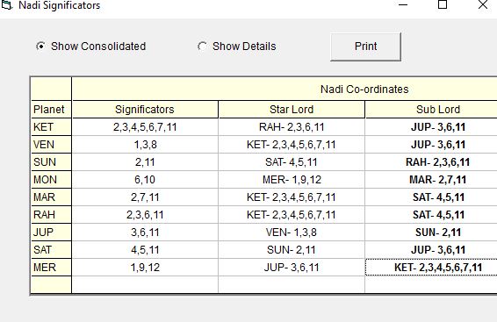Screen dimensions: 497x322
Task: Click the Planet column header
Action: coord(51,110)
